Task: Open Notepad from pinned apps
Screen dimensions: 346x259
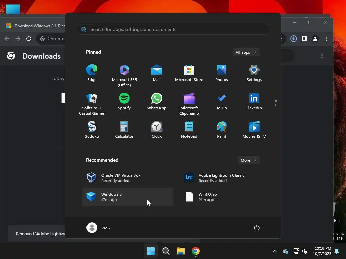Action: (x=189, y=130)
